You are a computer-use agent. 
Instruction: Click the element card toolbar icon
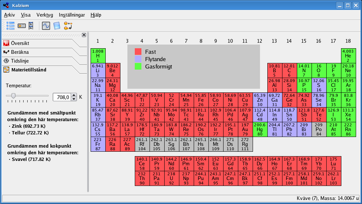tap(22, 26)
